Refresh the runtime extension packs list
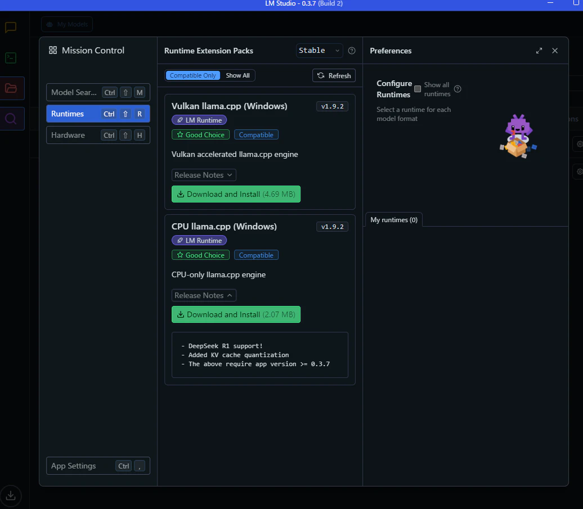 point(334,75)
